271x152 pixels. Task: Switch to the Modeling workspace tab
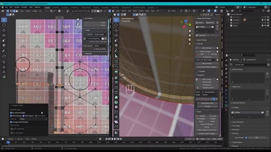[x=55, y=8]
